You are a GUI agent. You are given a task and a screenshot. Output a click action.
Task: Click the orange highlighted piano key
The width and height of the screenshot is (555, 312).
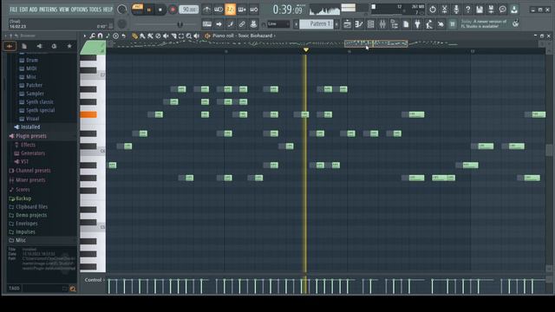click(x=88, y=114)
